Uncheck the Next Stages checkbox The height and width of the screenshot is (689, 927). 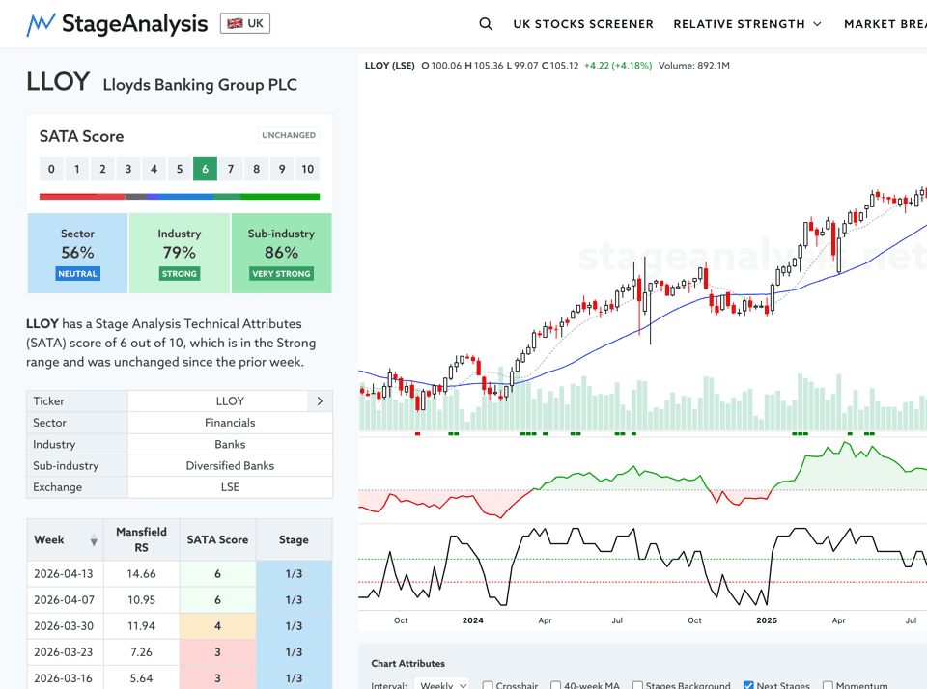point(749,685)
